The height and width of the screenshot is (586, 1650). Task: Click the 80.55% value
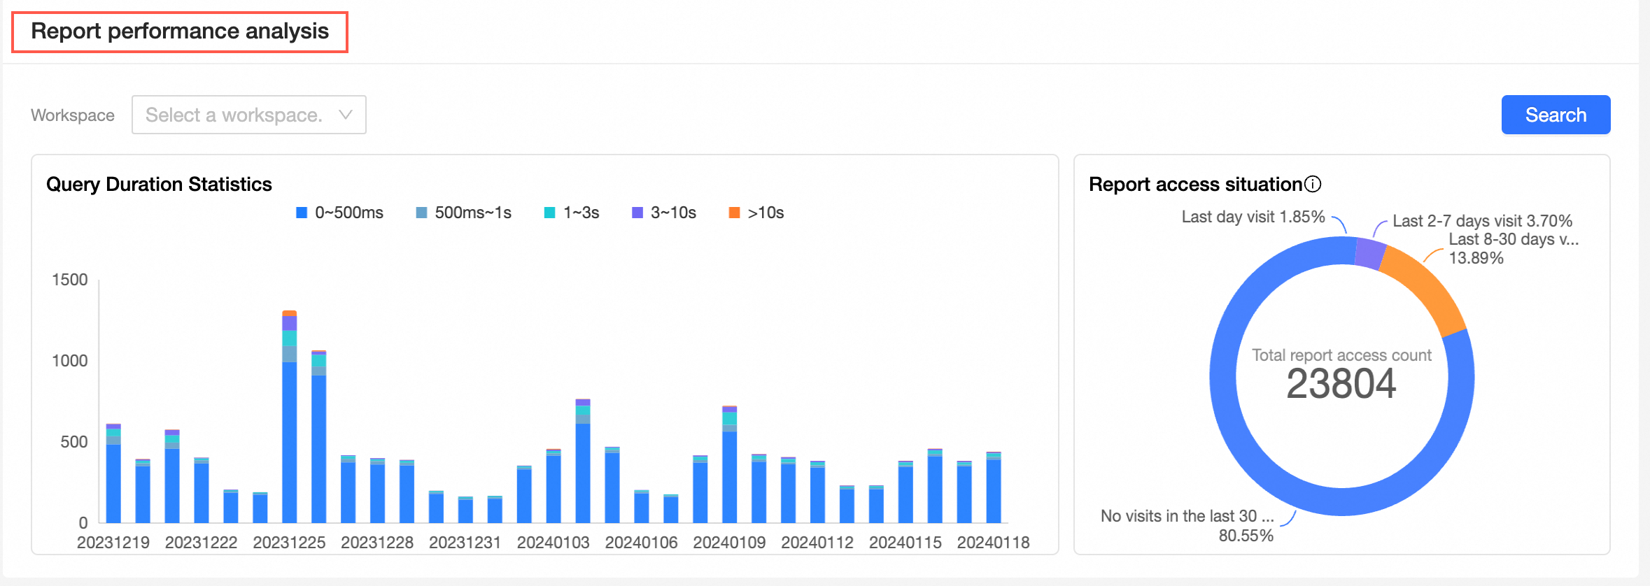(1246, 536)
